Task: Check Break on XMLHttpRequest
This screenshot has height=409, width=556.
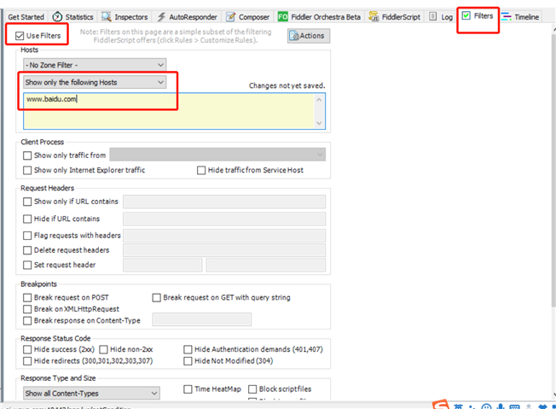Action: coord(27,309)
